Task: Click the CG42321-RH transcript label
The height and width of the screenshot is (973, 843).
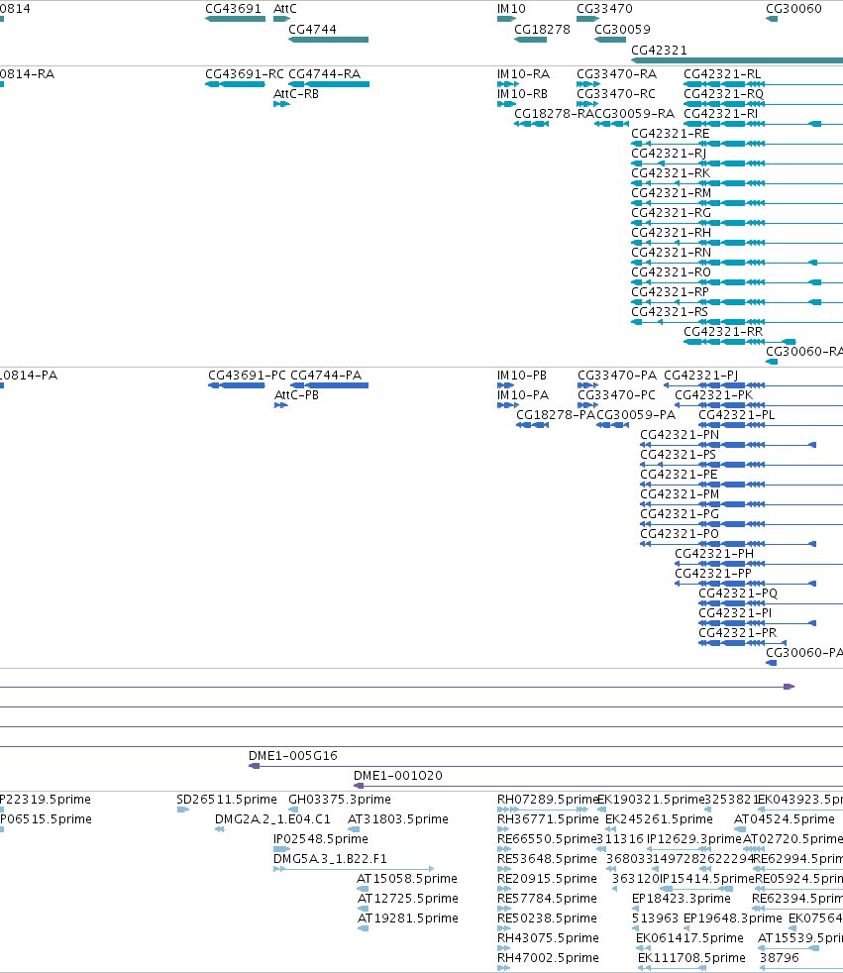Action: pyautogui.click(x=672, y=233)
